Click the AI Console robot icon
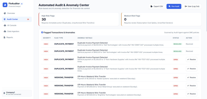This screenshot has width=207, height=99. click(x=5, y=25)
